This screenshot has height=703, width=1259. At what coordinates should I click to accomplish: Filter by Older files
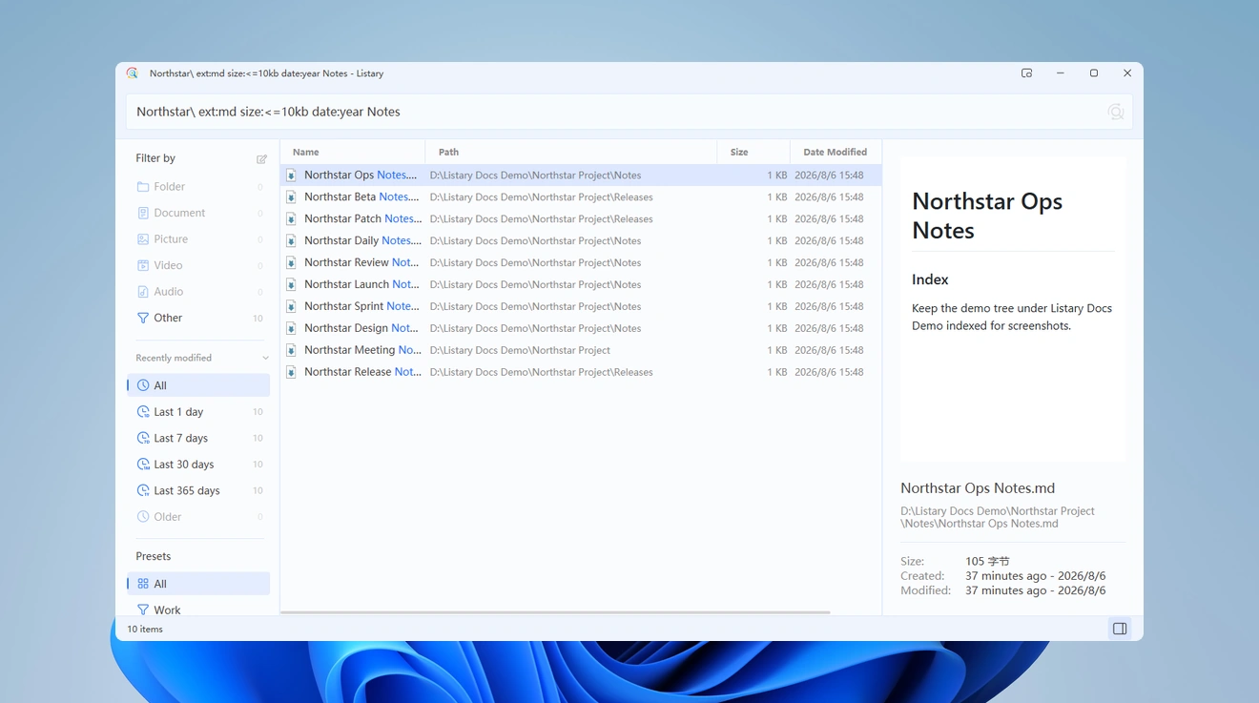click(198, 517)
